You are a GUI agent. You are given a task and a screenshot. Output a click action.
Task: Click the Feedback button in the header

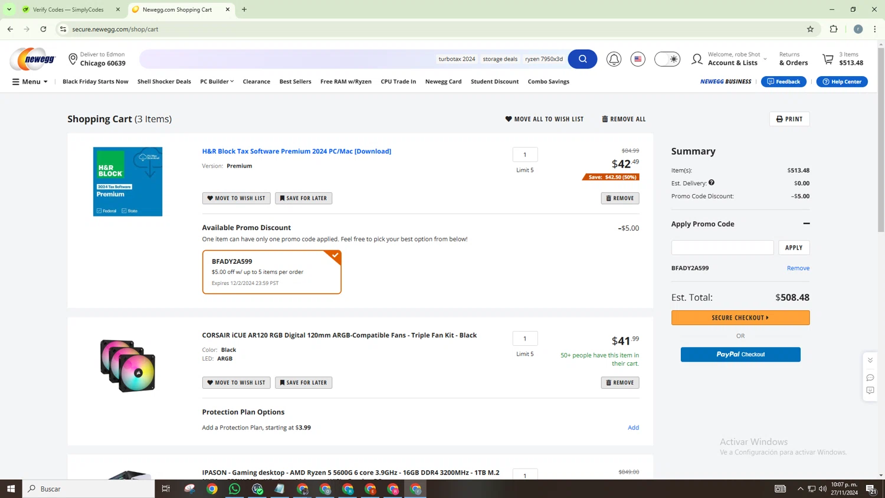(784, 81)
